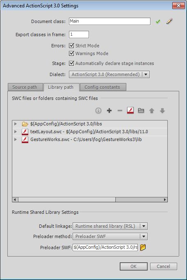Expand the textLayout.swc entry

(x=16, y=132)
